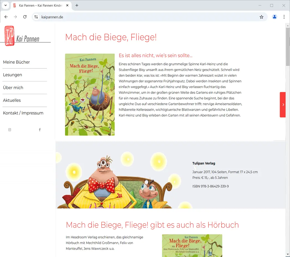Click 'Preis: € 15,-, ab 5 Jahren' text
290x257 pixels.
coord(210,178)
